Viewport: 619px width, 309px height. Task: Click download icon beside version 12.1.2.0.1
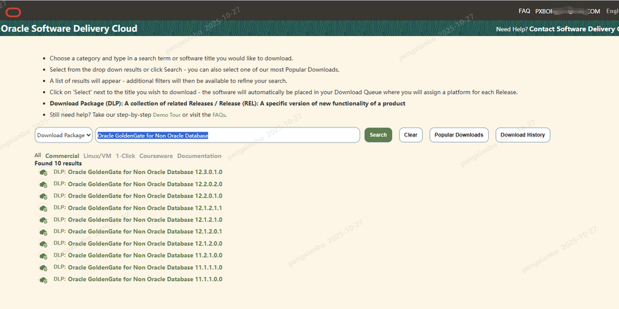(43, 232)
